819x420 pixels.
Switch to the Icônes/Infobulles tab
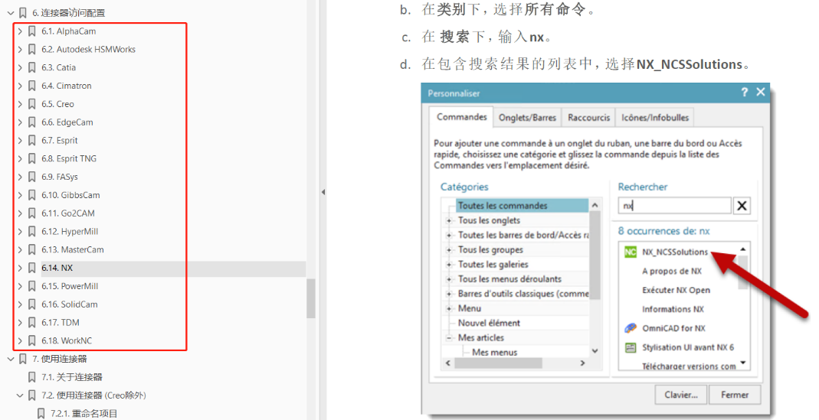(655, 117)
